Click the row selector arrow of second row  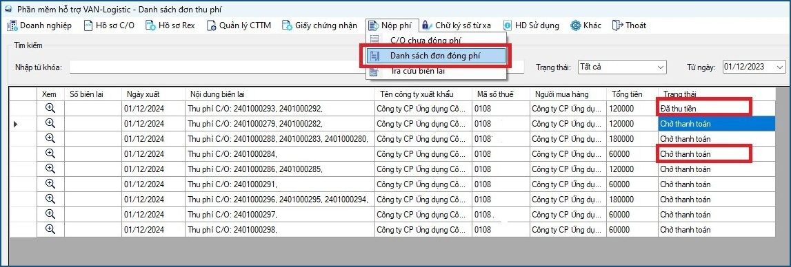(x=16, y=123)
